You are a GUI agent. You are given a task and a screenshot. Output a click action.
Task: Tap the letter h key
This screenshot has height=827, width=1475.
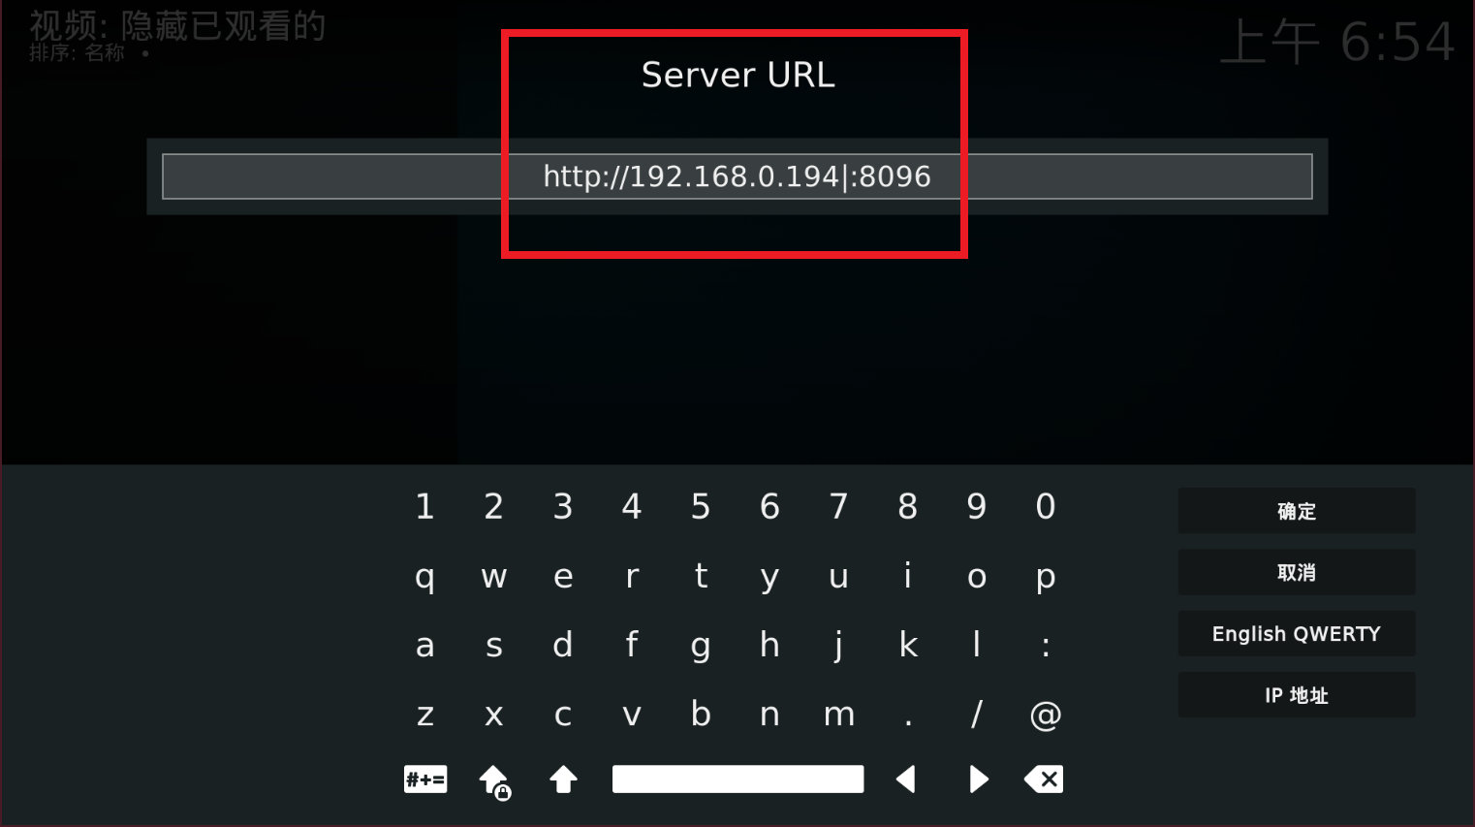point(769,645)
